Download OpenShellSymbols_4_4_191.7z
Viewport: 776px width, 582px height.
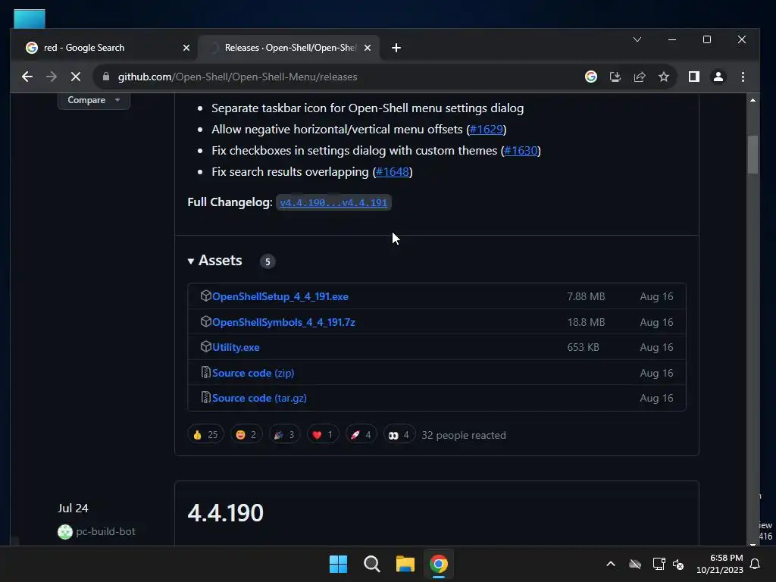(x=283, y=322)
